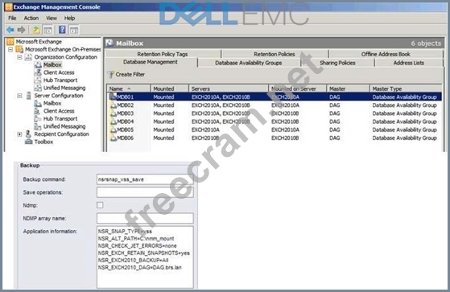Click the Up one level toolbar icon
450x292 pixels.
click(36, 30)
